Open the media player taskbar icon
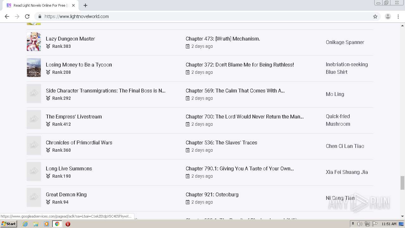 [x=47, y=224]
